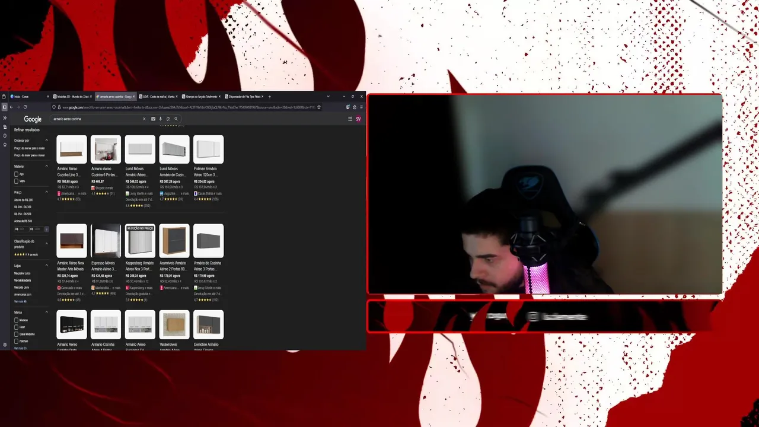759x427 pixels.
Task: Collapse the 'Preço' filter section
Action: pos(46,192)
